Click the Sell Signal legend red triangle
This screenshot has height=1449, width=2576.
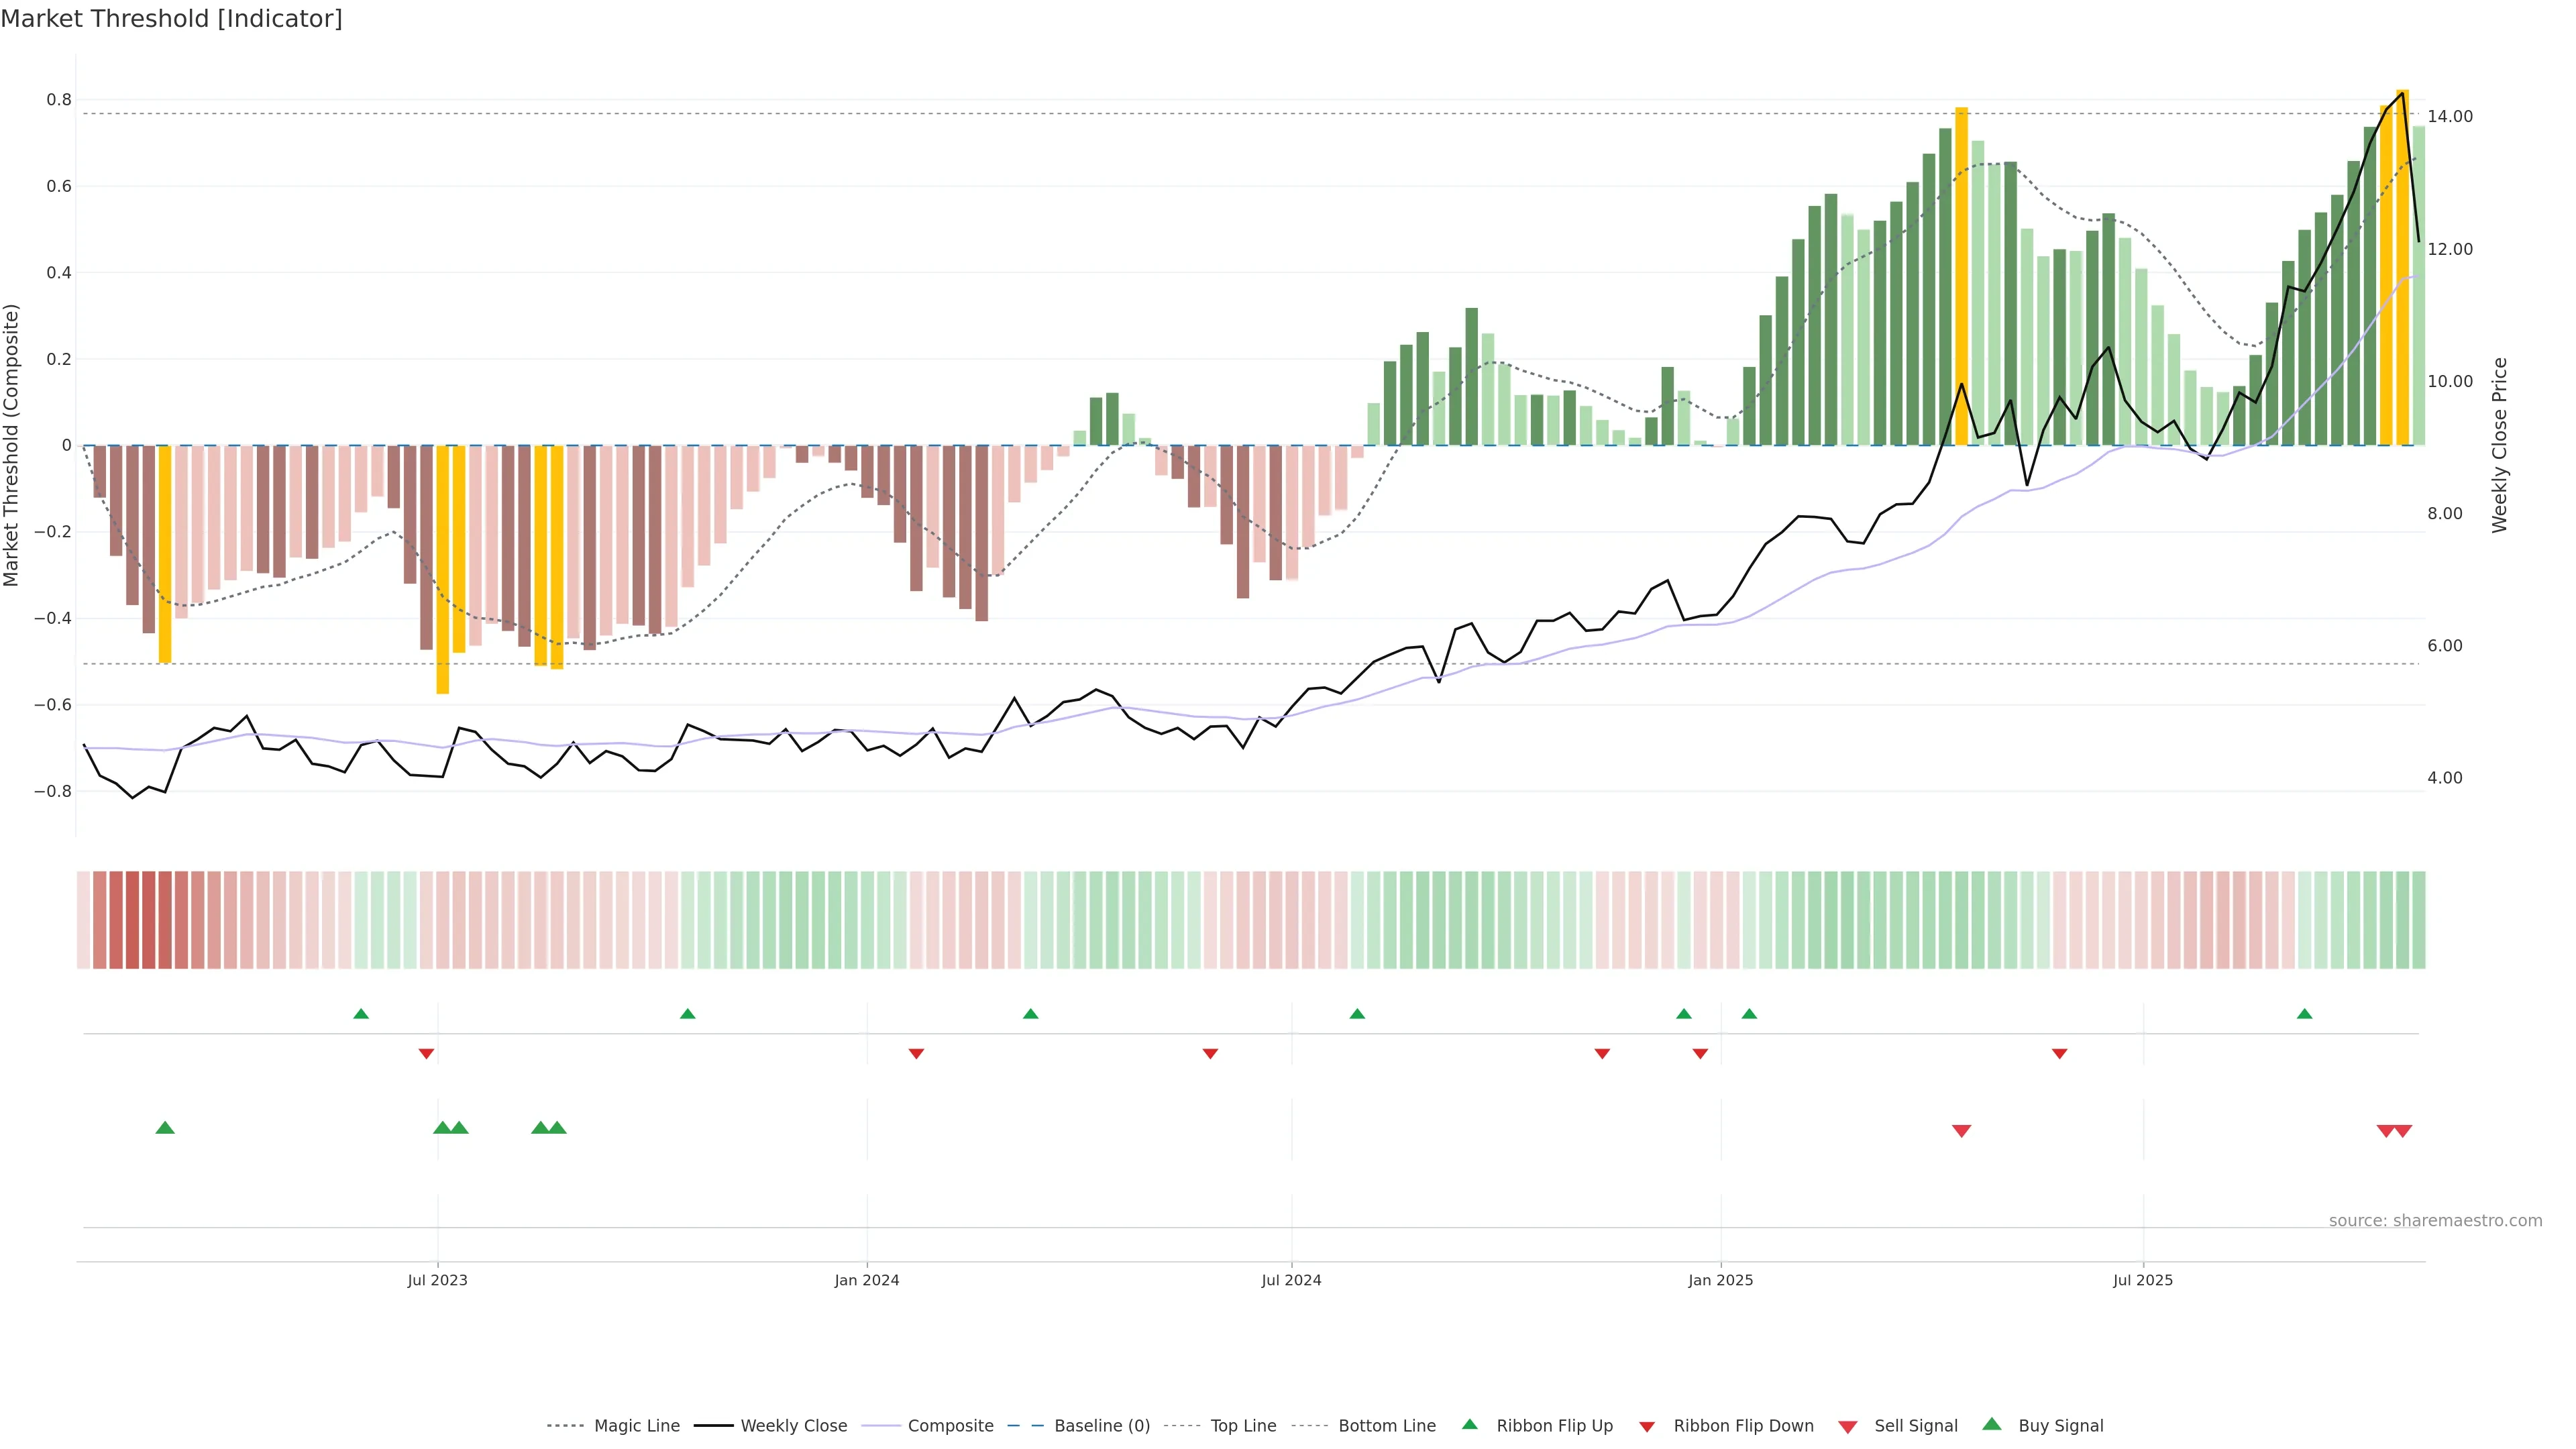[x=1847, y=1427]
